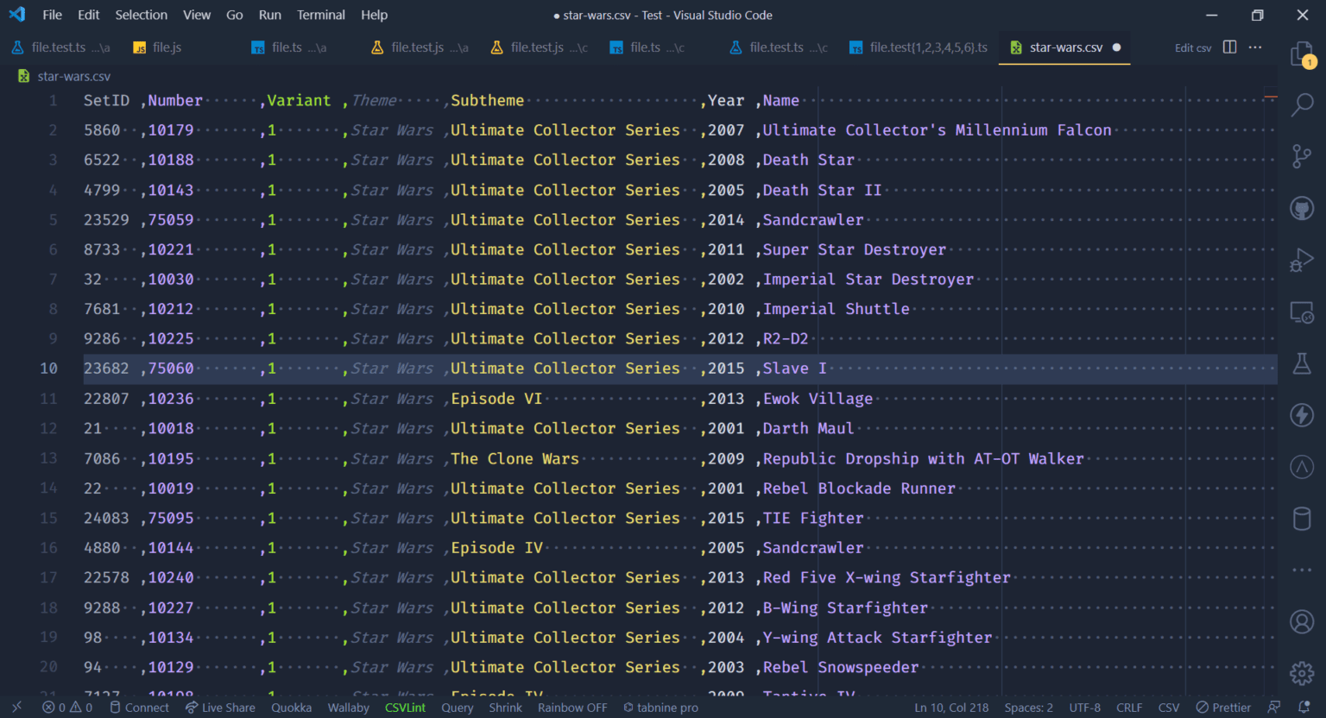Toggle Rainbow OFF in the status bar

[571, 707]
